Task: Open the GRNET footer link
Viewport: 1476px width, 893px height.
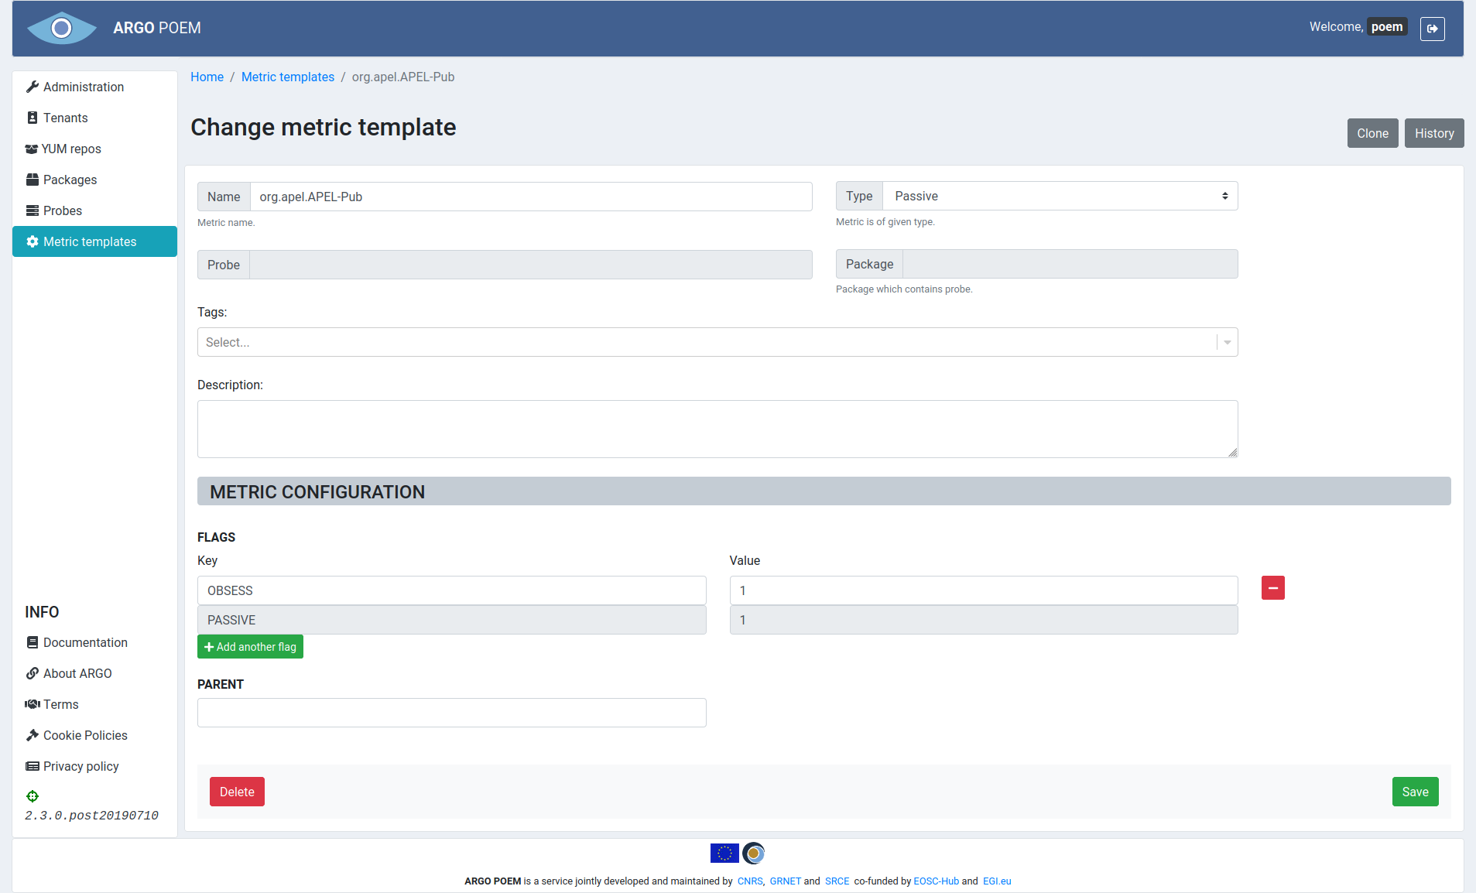Action: tap(786, 881)
